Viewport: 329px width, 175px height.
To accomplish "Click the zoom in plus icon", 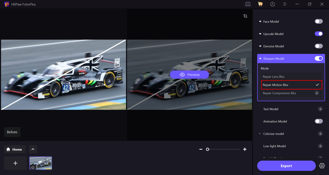I will click(245, 149).
